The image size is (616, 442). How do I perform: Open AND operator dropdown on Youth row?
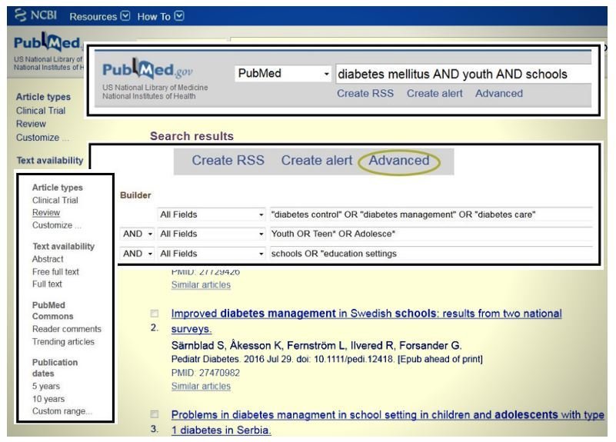tap(137, 234)
